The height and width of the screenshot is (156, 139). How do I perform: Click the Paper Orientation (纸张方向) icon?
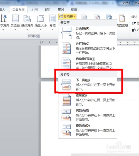27,18
